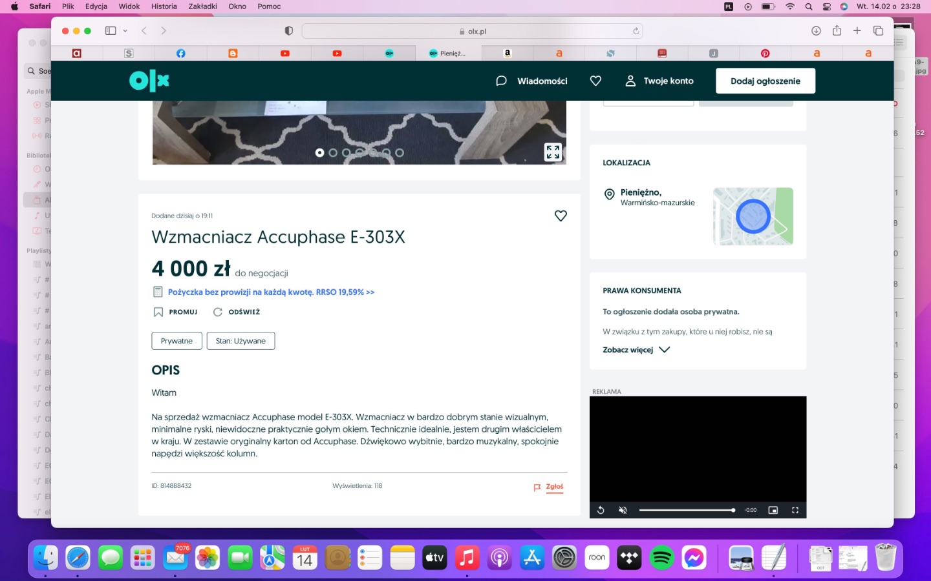Viewport: 931px width, 581px height.
Task: Select the first gallery image dot
Action: (319, 153)
